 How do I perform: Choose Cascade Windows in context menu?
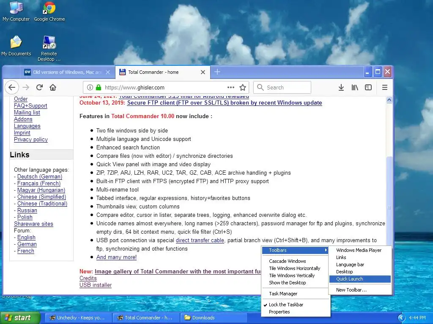click(x=288, y=261)
